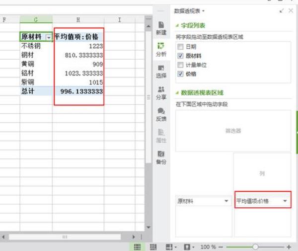Open the reading layout view options
The image size is (298, 251).
(169, 247)
